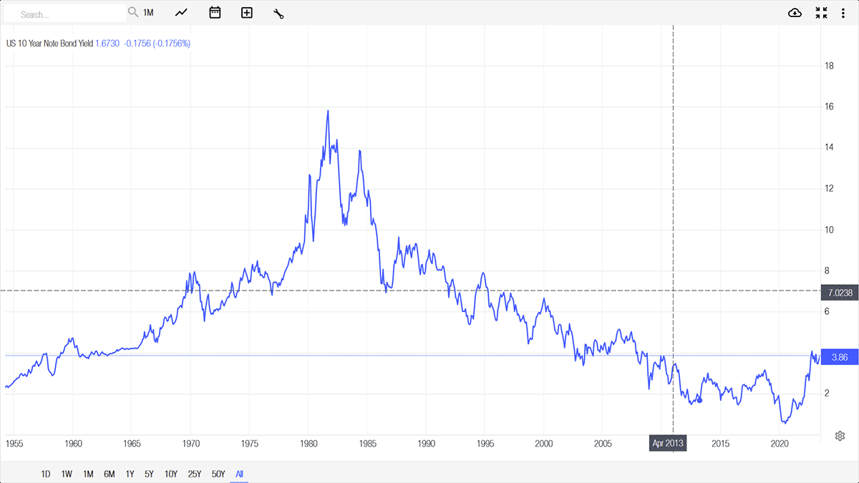The width and height of the screenshot is (859, 483).
Task: Click the data point dot near 2013
Action: 699,400
